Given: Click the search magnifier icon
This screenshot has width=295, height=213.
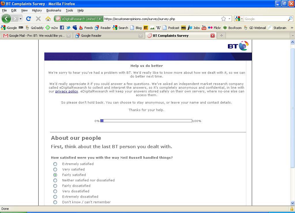Looking at the screenshot, I should [x=290, y=19].
